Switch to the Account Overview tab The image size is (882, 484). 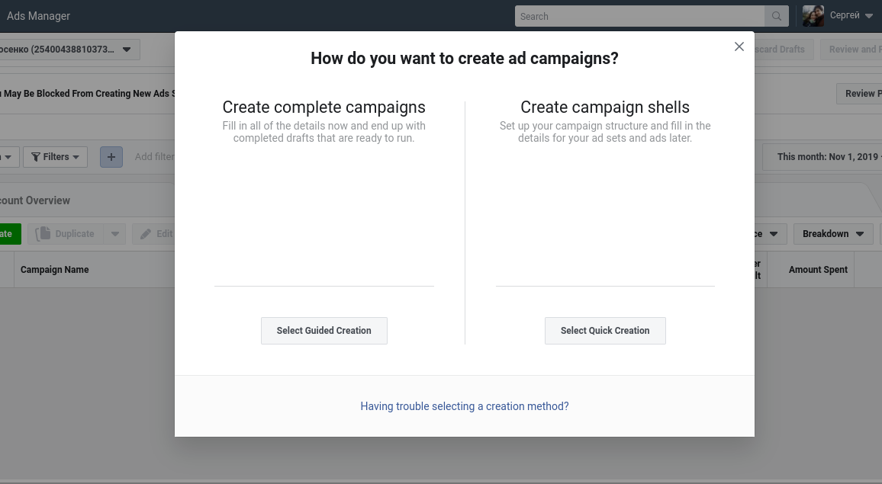[x=36, y=200]
